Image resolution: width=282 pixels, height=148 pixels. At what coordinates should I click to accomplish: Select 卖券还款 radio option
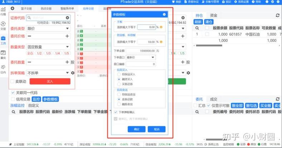[x=119, y=99]
